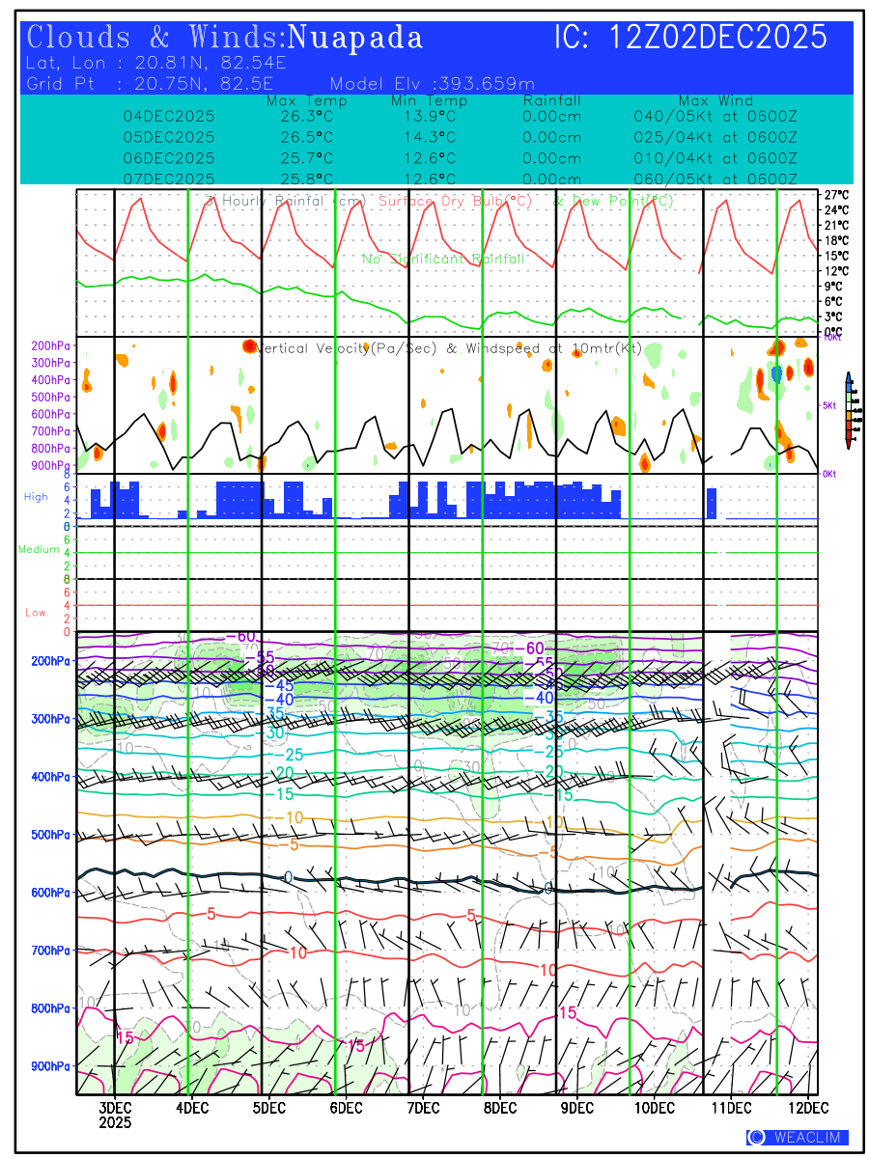Click the High cloud cover label
Screen dimensions: 869x1158
(36, 497)
